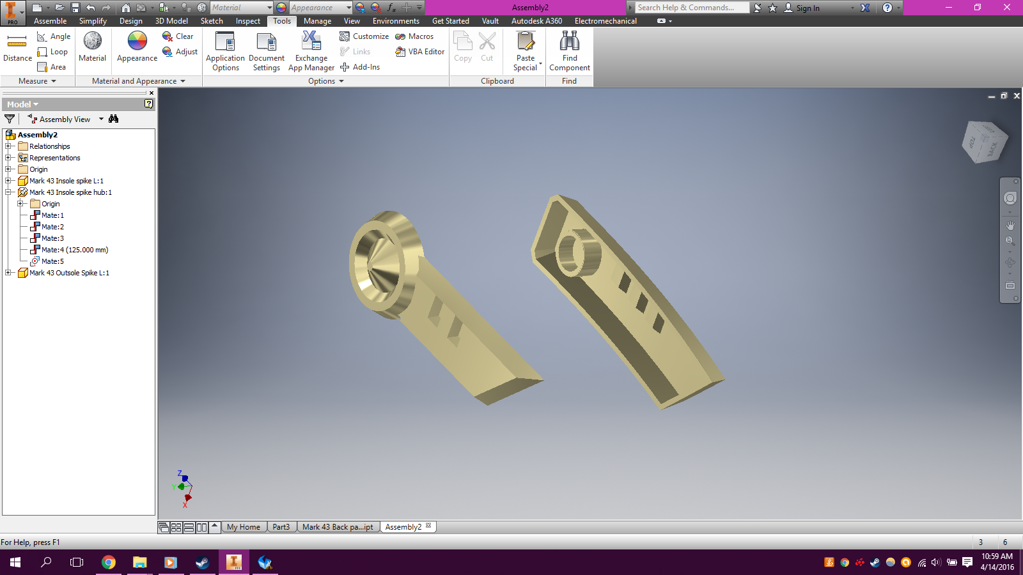The height and width of the screenshot is (575, 1023).
Task: Select the Pan hand tool in navigation bar
Action: (1010, 225)
